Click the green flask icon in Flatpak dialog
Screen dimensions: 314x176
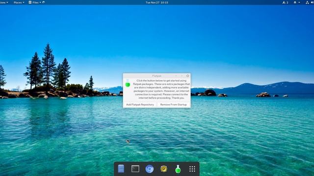tap(128, 83)
